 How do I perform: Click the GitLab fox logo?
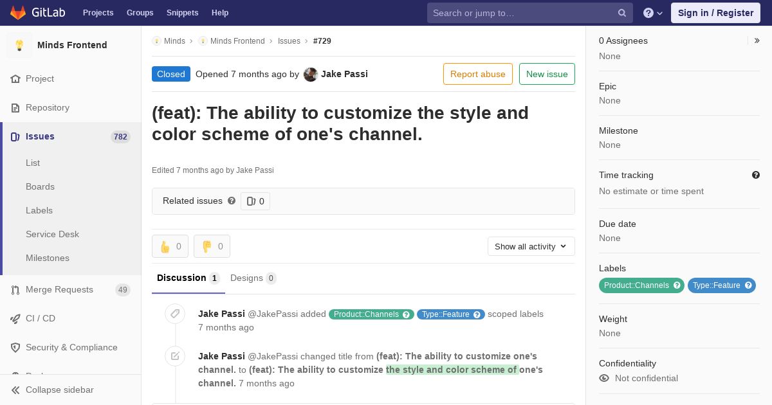[x=18, y=12]
